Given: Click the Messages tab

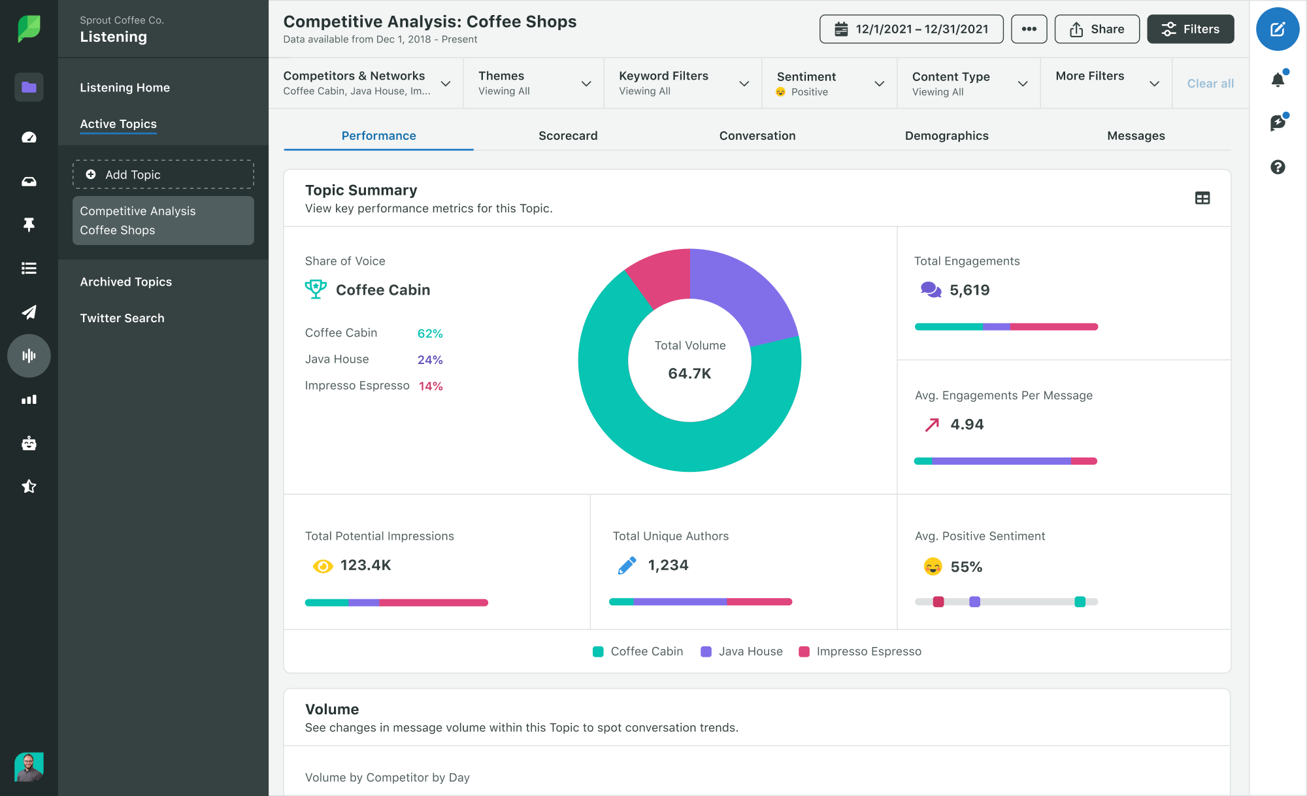Looking at the screenshot, I should tap(1135, 135).
